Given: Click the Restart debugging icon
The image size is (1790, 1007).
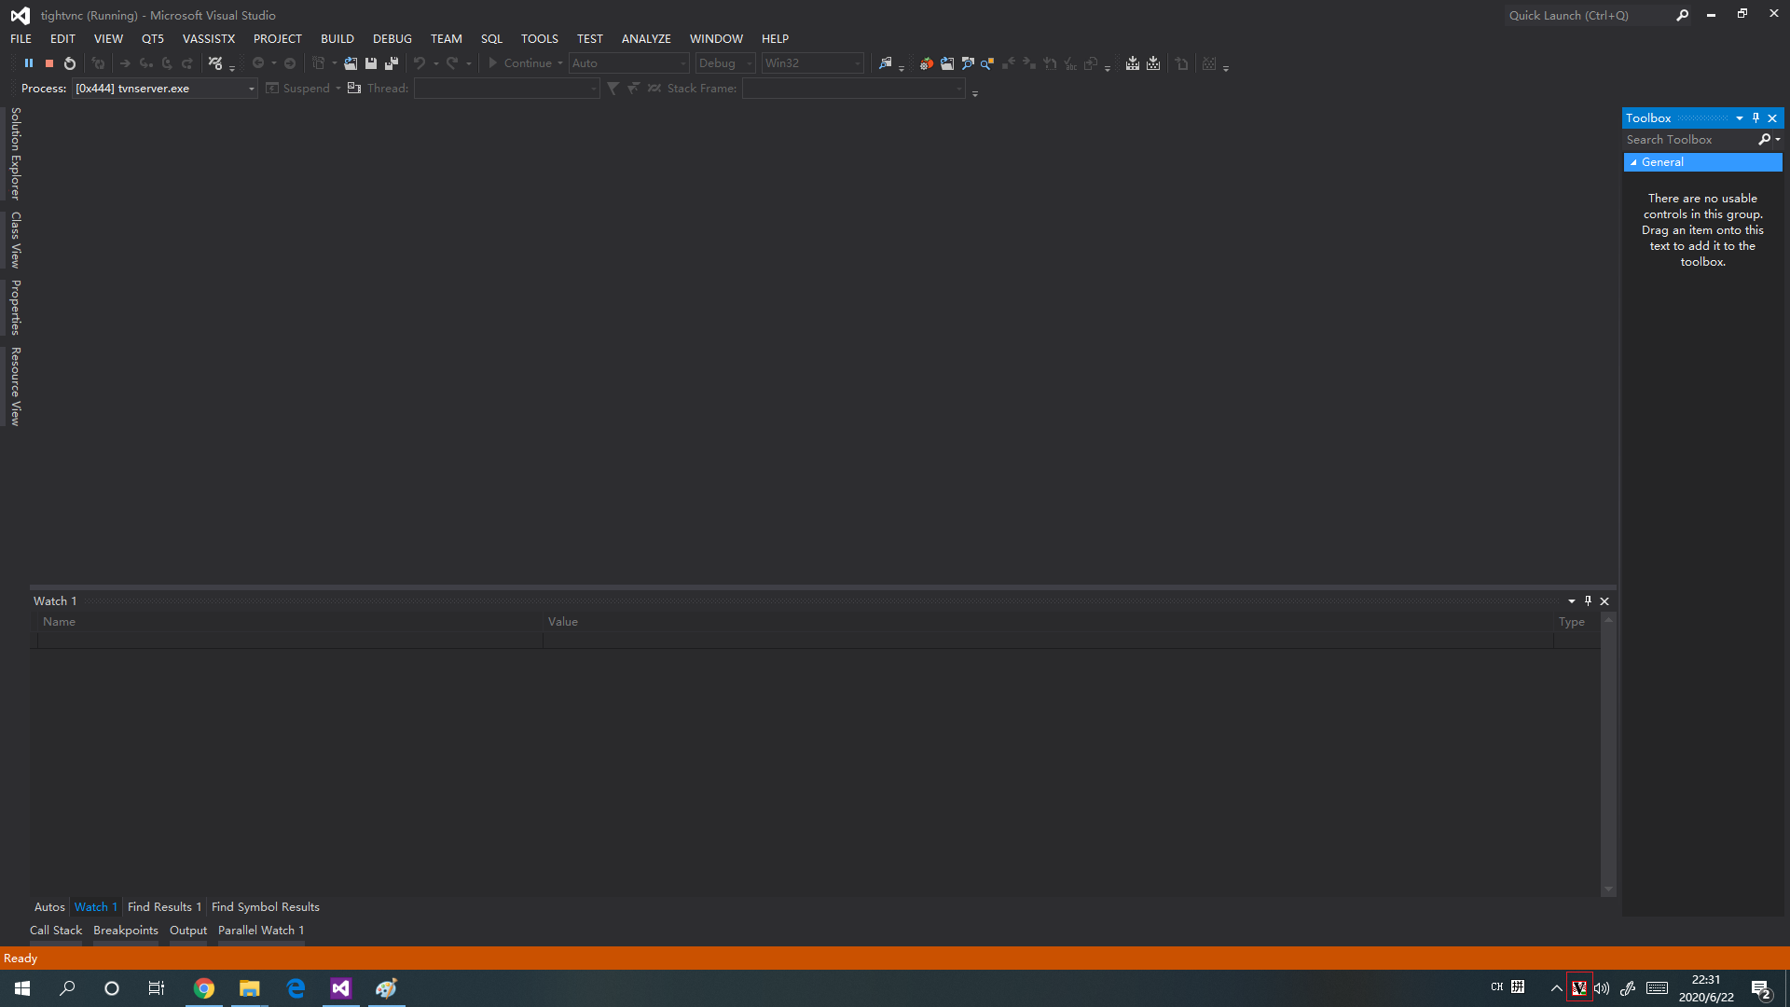Looking at the screenshot, I should click(x=70, y=63).
